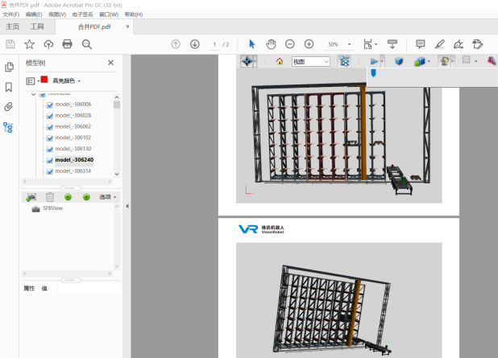Screen dimensions: 498x358
Task: Click the red highlight color swatch
Action: 44,80
